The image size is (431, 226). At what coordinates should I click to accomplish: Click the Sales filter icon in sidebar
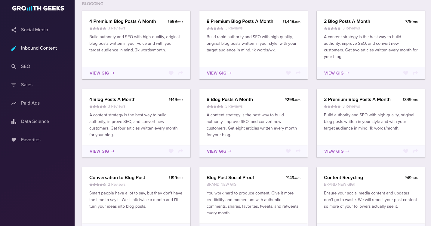coord(14,85)
